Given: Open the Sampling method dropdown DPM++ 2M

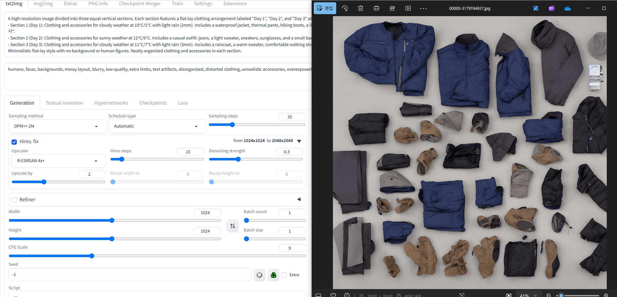Looking at the screenshot, I should (57, 126).
